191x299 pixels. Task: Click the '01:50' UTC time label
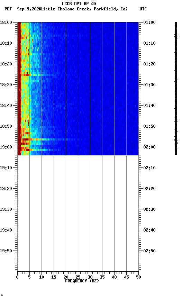point(149,126)
